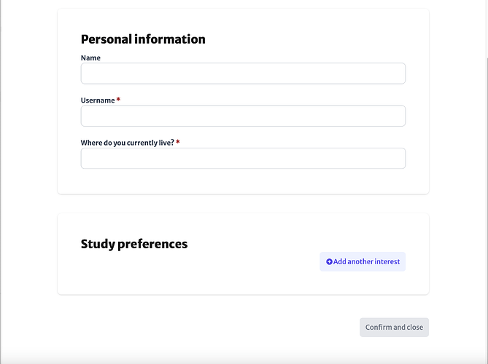Click the 'Add another interest' button text
Image resolution: width=488 pixels, height=364 pixels.
(366, 262)
